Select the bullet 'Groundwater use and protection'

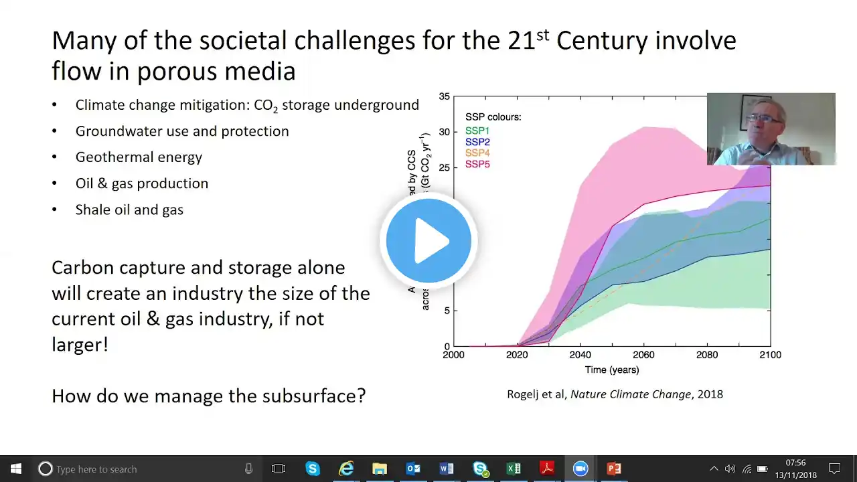coord(182,131)
